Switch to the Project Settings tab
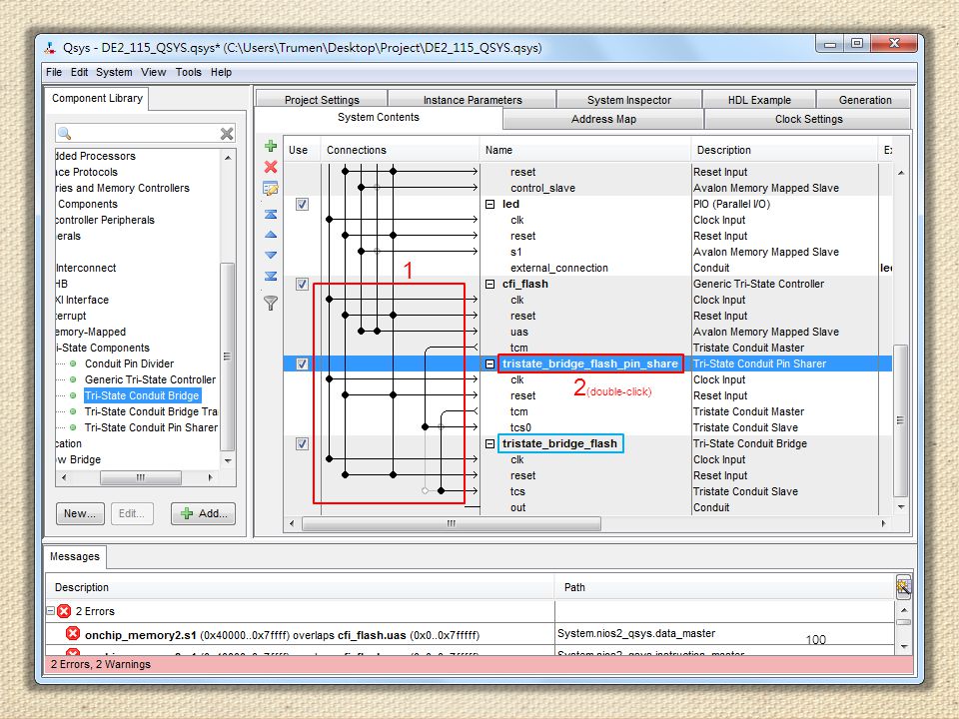The width and height of the screenshot is (959, 719). (322, 99)
